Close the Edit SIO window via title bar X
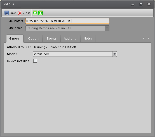The image size is (155, 137). coord(149,4)
